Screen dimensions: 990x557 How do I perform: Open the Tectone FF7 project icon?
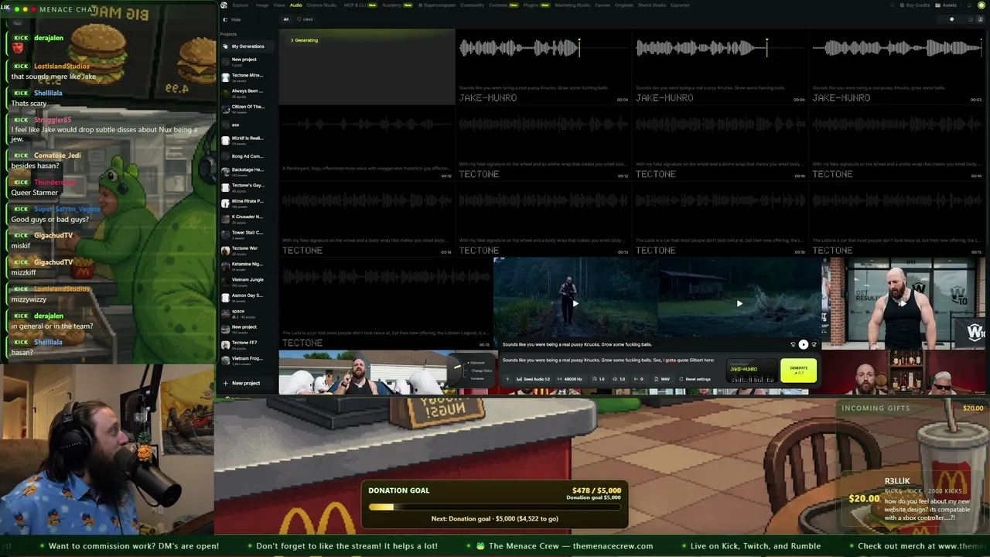[x=226, y=344]
